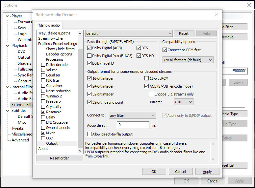Collapse the Playback tree node

tap(7, 46)
